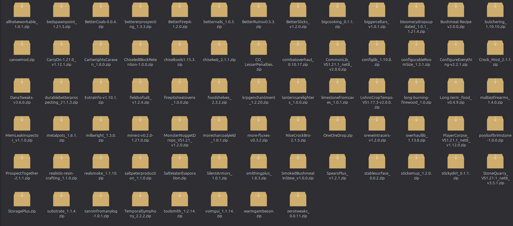Click the toolsmith_1.2.14.zip file icon
The image size is (513, 226).
pyautogui.click(x=180, y=197)
